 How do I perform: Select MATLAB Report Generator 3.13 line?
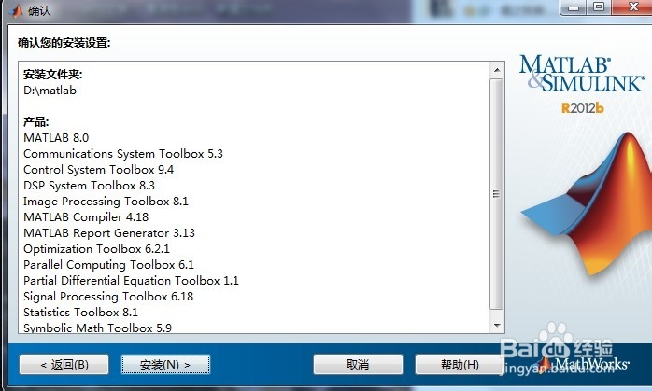point(109,232)
